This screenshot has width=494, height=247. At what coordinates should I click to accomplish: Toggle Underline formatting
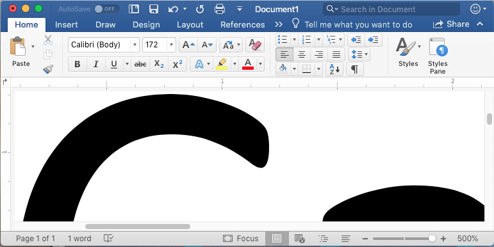(x=114, y=64)
